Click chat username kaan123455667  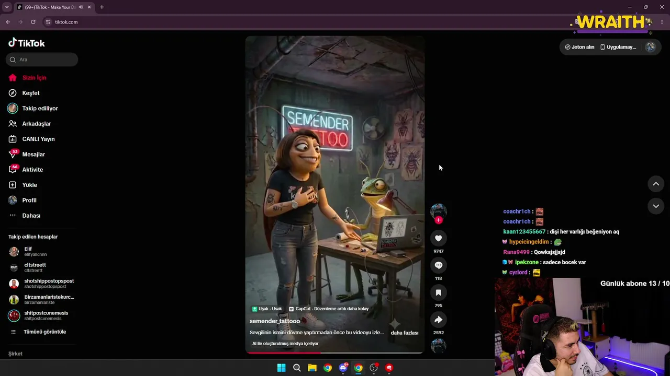524,232
